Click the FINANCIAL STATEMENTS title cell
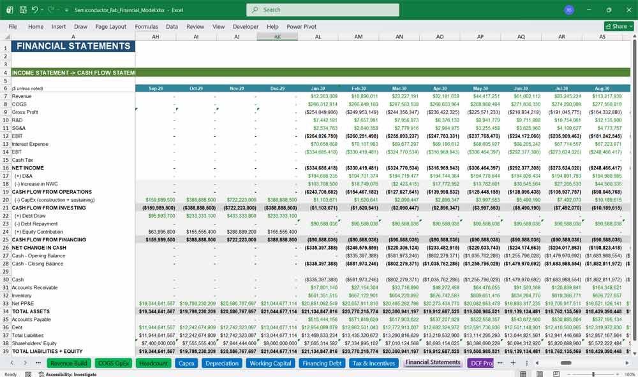 (73, 46)
